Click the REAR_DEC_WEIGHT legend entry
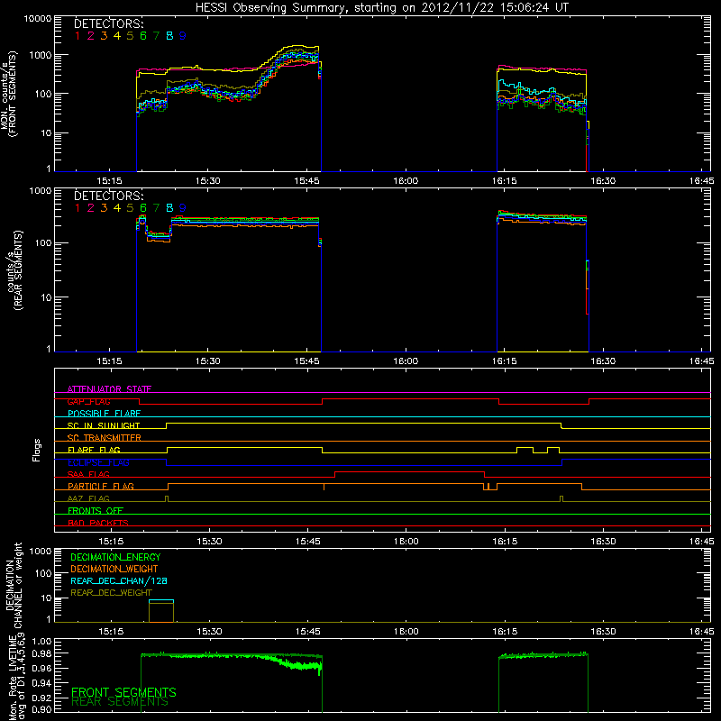 (x=111, y=593)
